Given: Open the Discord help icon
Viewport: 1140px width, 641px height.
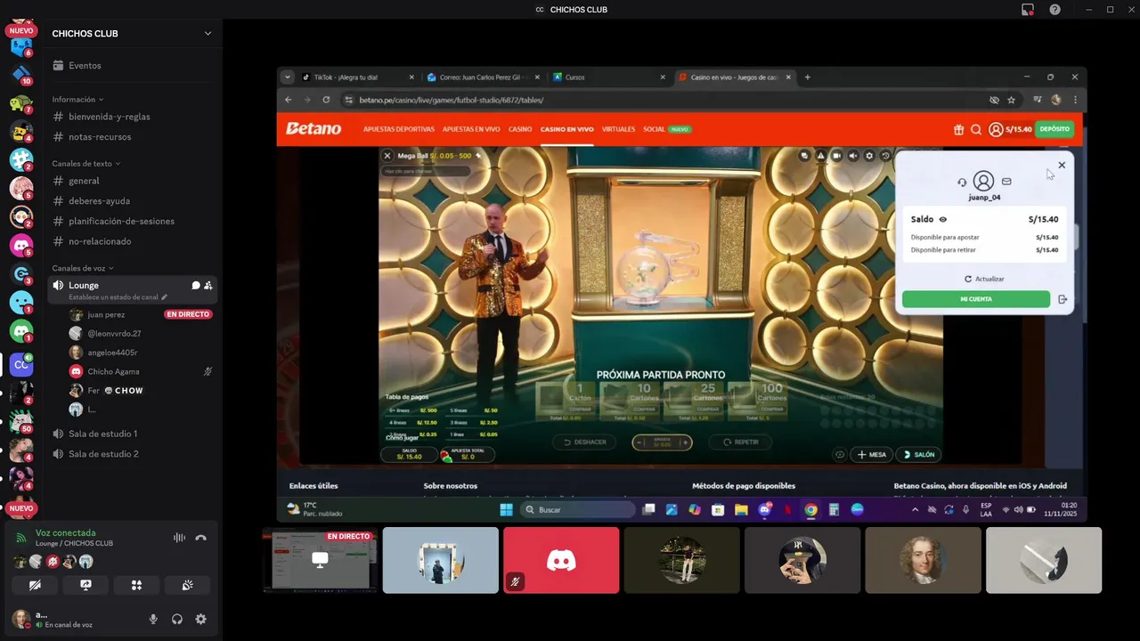Looking at the screenshot, I should click(1054, 9).
